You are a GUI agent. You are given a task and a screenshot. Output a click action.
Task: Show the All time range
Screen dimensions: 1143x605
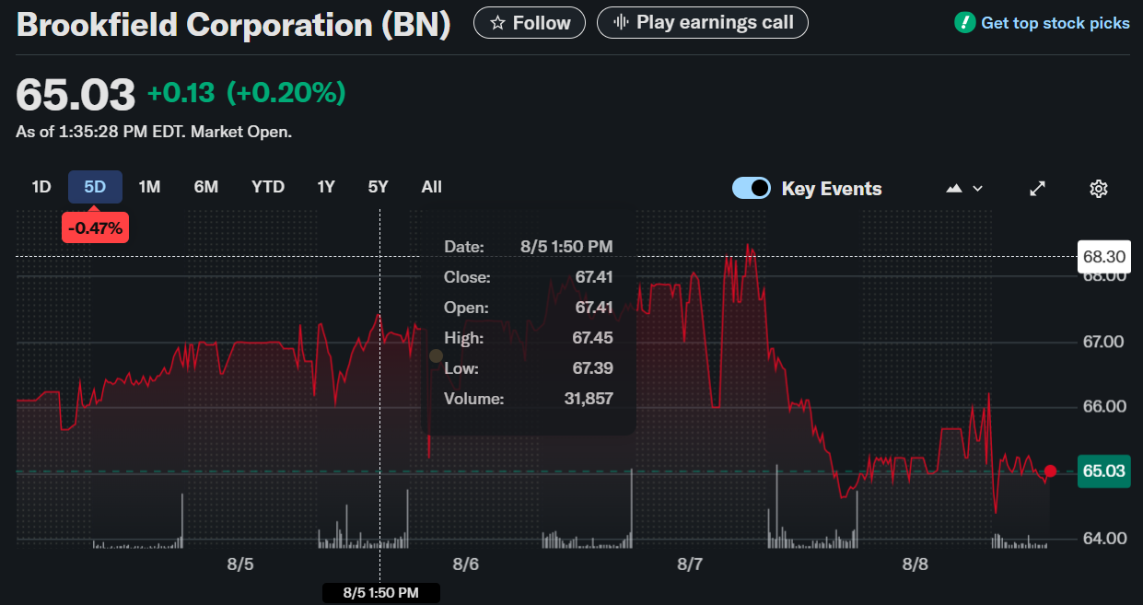click(431, 187)
